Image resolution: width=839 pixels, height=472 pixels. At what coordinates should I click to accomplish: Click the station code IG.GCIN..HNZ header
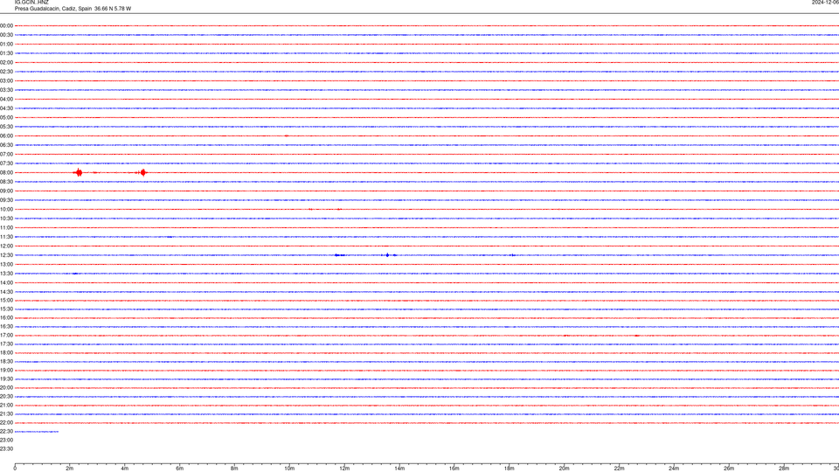tap(31, 3)
